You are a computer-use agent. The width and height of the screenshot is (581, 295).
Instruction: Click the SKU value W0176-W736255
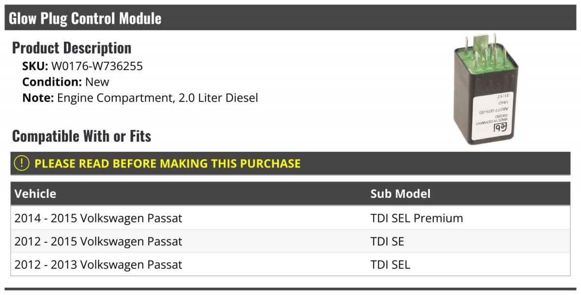pos(97,66)
